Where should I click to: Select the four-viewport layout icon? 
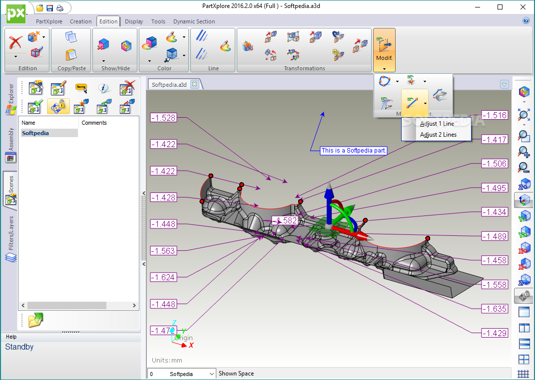(524, 359)
